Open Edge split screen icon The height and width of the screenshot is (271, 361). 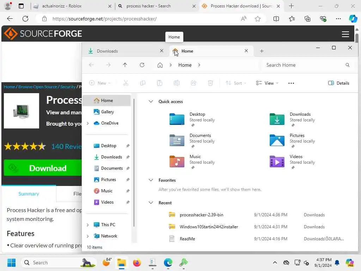(x=276, y=19)
